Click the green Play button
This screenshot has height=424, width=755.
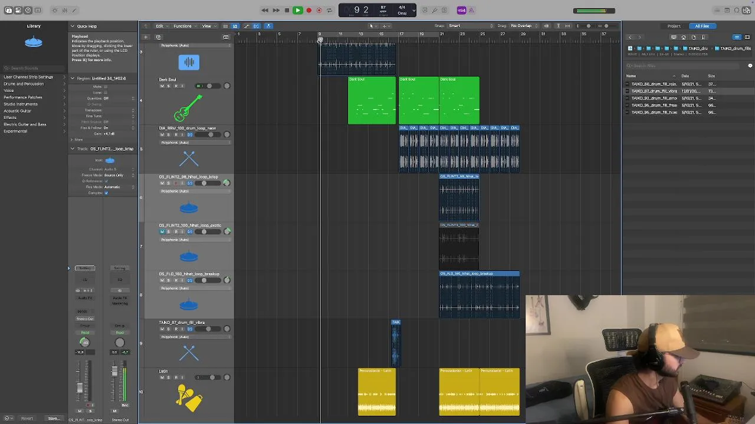(297, 10)
